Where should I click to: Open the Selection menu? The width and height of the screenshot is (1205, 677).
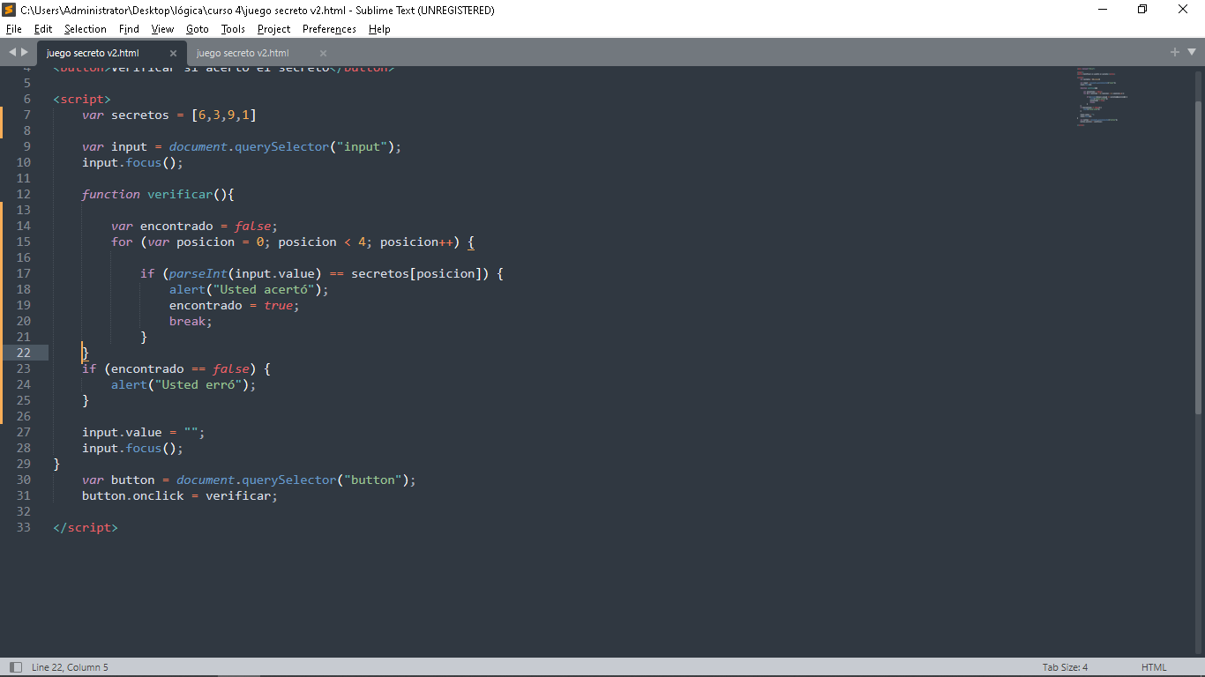click(86, 29)
